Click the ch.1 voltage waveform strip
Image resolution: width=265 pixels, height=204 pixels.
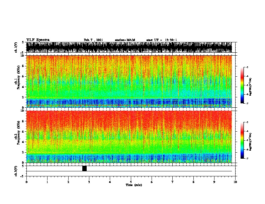129,47
